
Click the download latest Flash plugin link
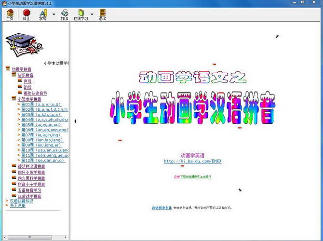tap(192, 177)
